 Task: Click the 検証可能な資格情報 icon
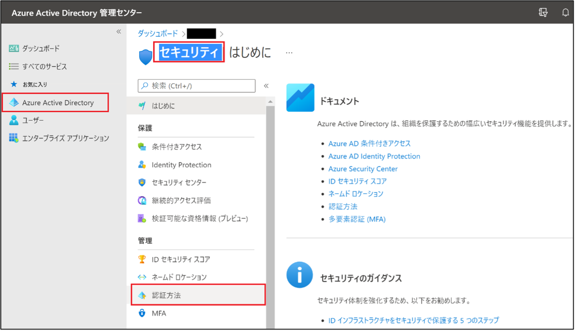click(142, 219)
